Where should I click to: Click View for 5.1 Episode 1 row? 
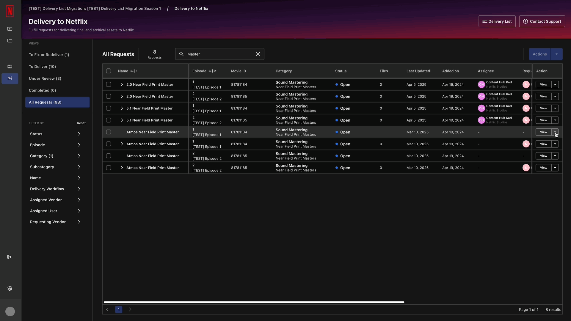543,108
